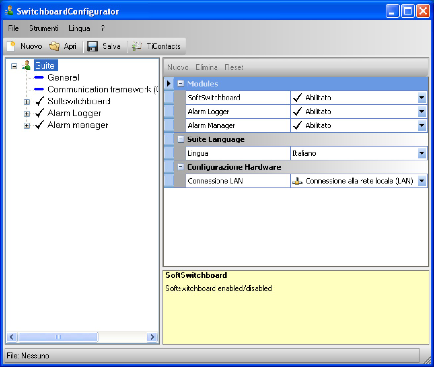Click the Alarm Manager property name cell

[x=238, y=125]
